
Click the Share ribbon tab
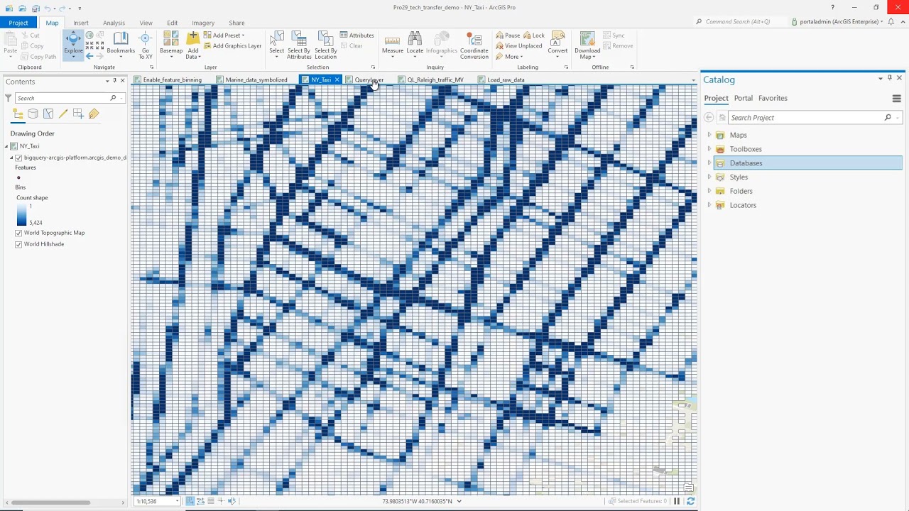tap(236, 23)
